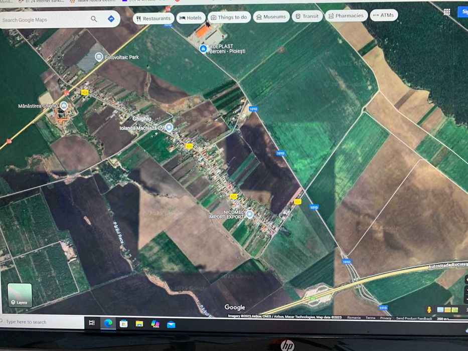The height and width of the screenshot is (351, 468).
Task: Click the Fotovoltaic Park map marker
Action: tap(99, 57)
